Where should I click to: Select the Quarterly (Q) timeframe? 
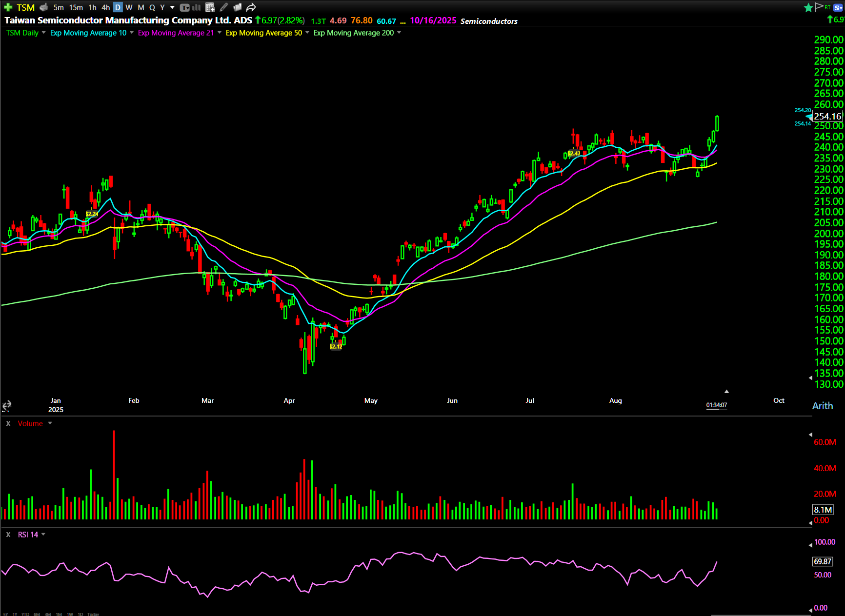coord(152,7)
